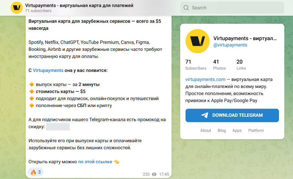Image resolution: width=293 pixels, height=179 pixels.
Task: Click the fire reaction with count 3
Action: 35,172
